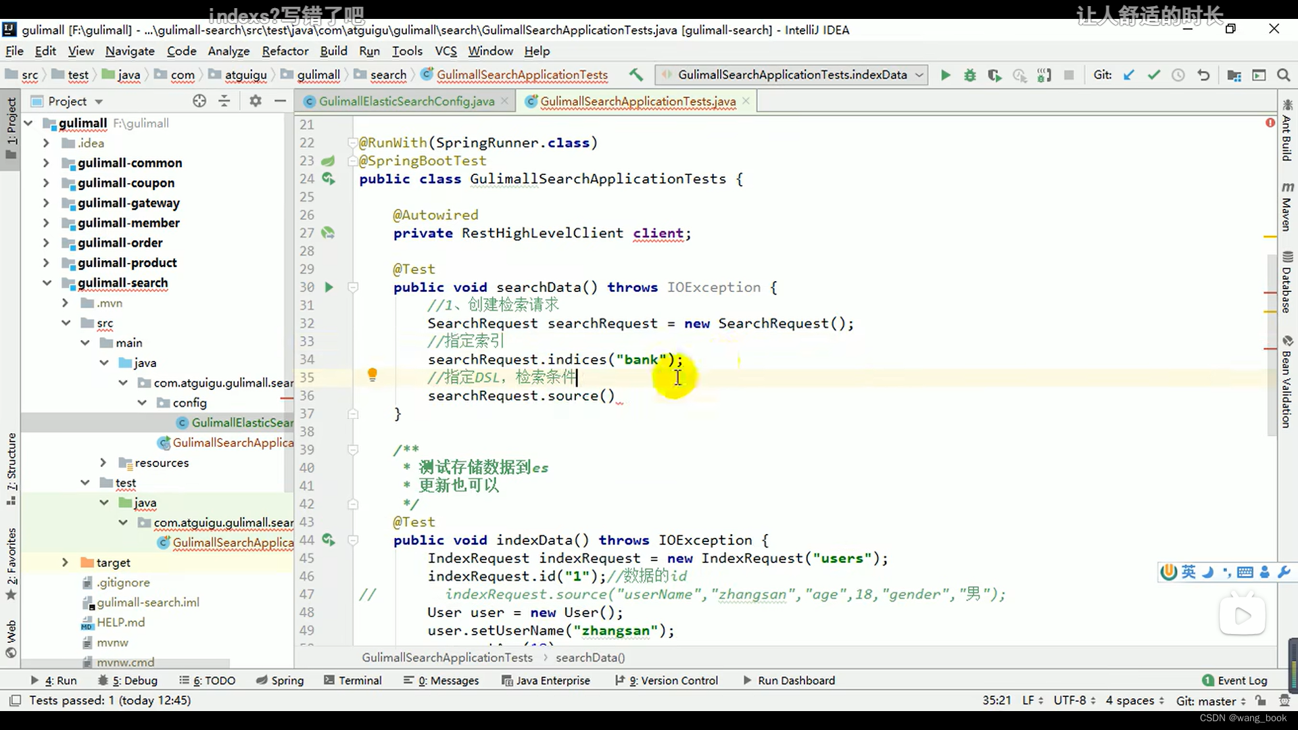1298x730 pixels.
Task: Open the Project Structure toolbar icon
Action: click(x=1234, y=75)
